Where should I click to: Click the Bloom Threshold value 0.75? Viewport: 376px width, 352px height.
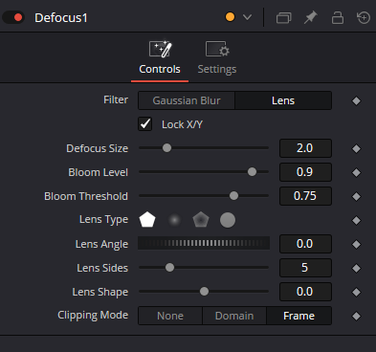pos(305,196)
